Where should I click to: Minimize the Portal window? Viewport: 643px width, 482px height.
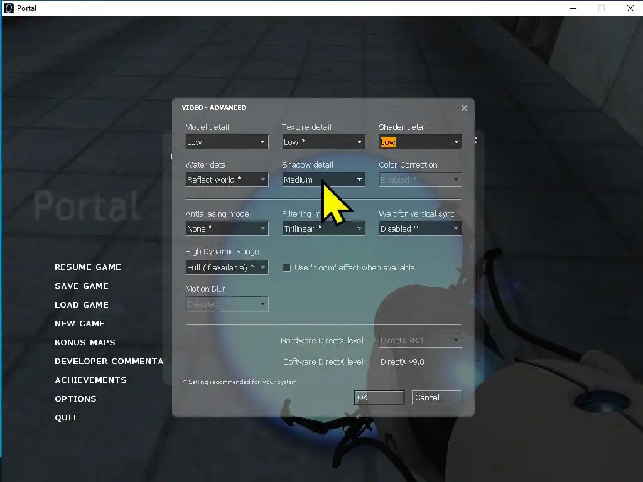[573, 8]
